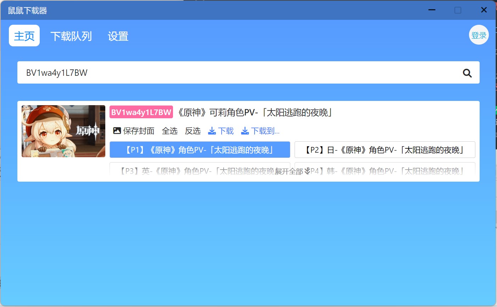Click 全选 to select all parts
The image size is (497, 307).
click(x=169, y=131)
